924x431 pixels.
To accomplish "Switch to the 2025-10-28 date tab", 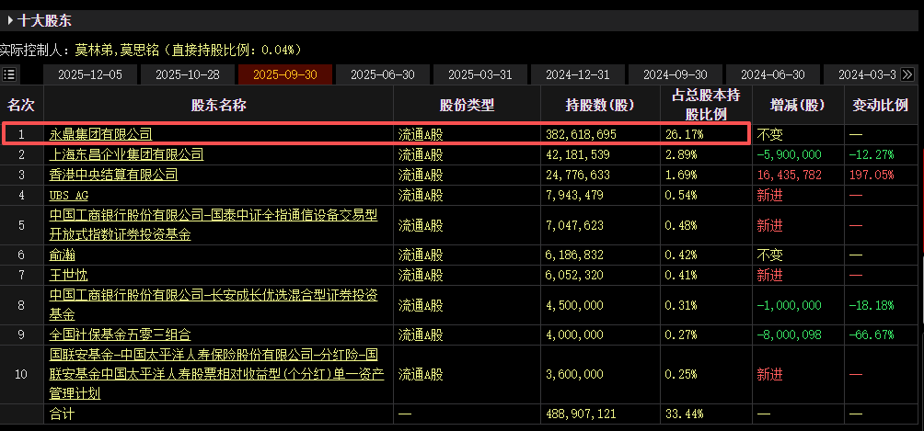I will [188, 74].
